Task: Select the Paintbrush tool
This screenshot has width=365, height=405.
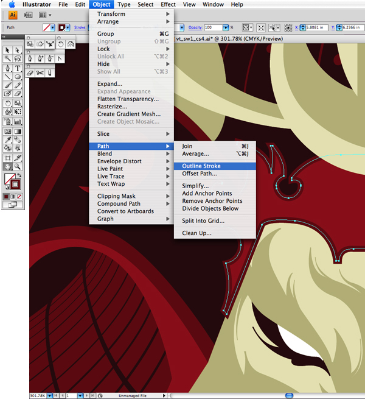Action: point(7,85)
